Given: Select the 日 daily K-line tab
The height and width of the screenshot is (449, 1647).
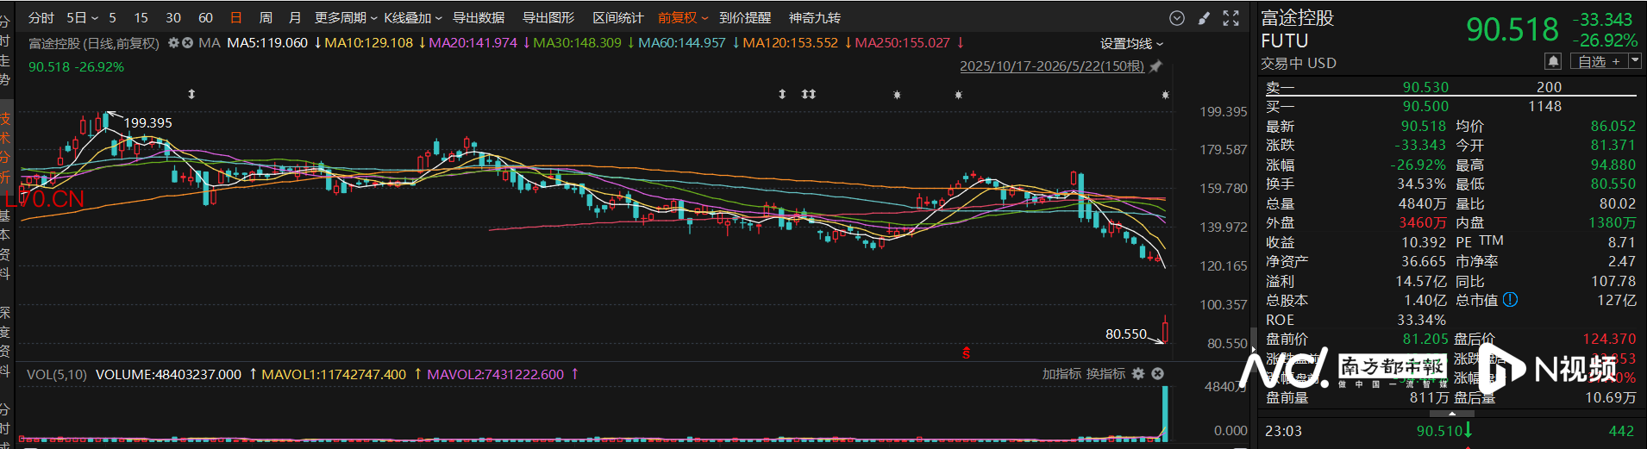Looking at the screenshot, I should tap(236, 17).
